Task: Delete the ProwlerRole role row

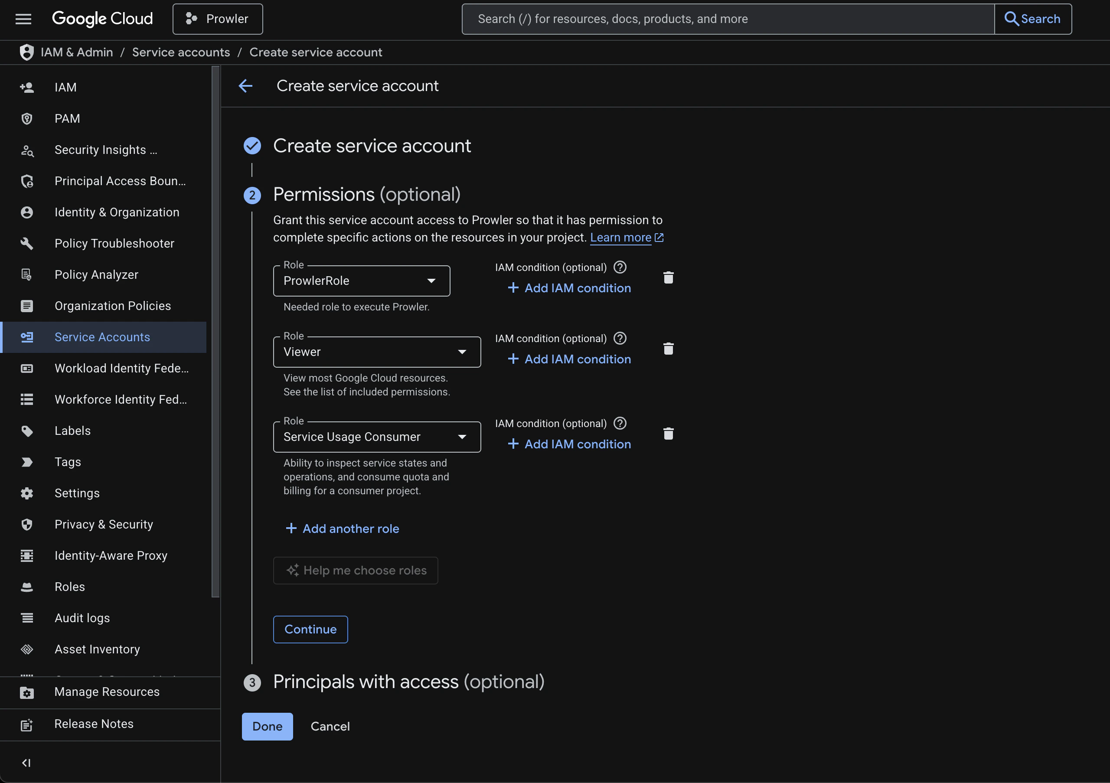Action: click(669, 277)
